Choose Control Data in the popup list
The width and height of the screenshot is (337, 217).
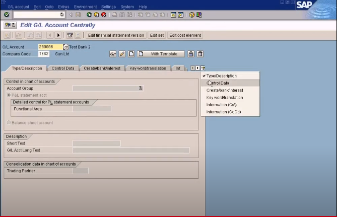230,83
